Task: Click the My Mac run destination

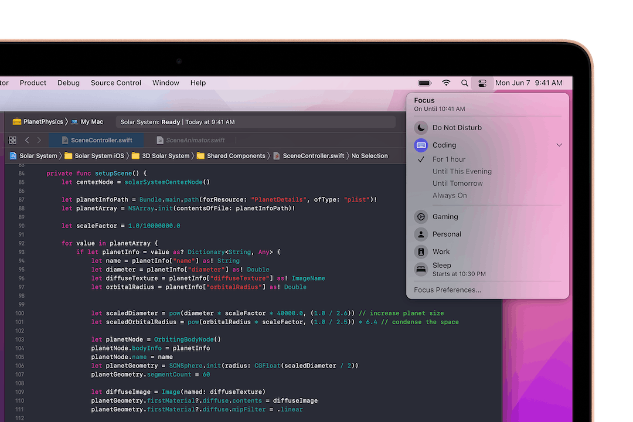Action: coord(91,122)
